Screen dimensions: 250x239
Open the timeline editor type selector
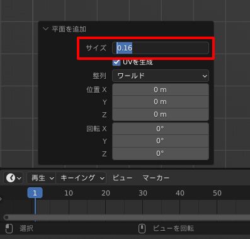tap(13, 178)
